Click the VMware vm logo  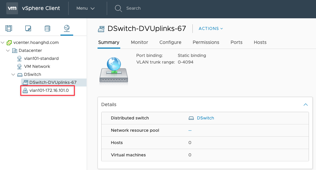(12, 8)
